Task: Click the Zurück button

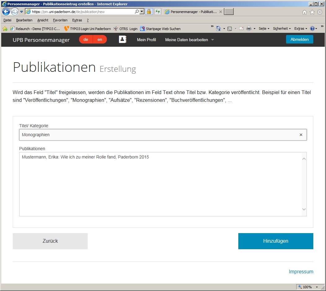Action: 50,241
